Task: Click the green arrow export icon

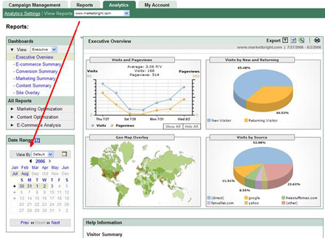Action: click(x=302, y=40)
